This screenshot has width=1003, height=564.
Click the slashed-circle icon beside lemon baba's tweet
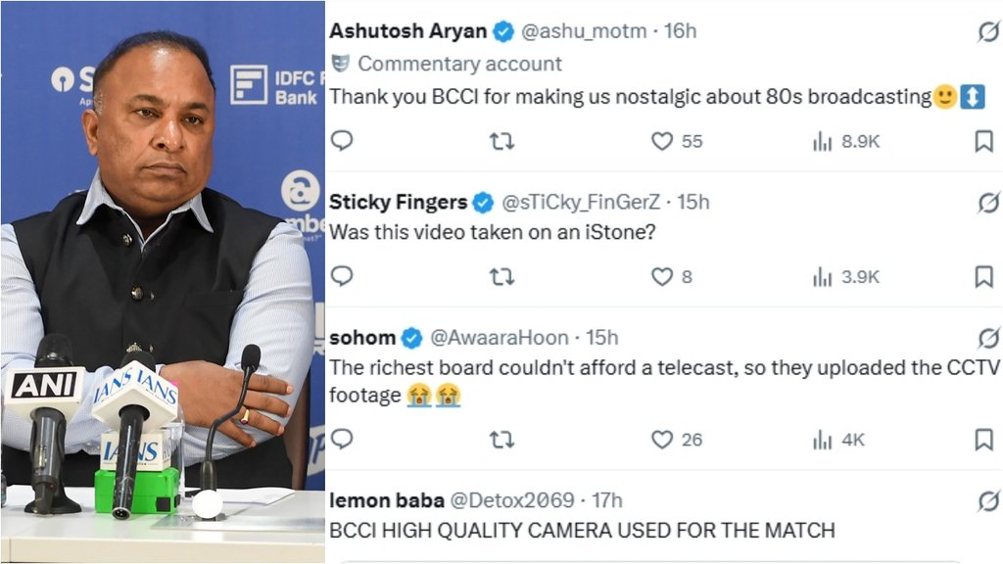tap(988, 499)
